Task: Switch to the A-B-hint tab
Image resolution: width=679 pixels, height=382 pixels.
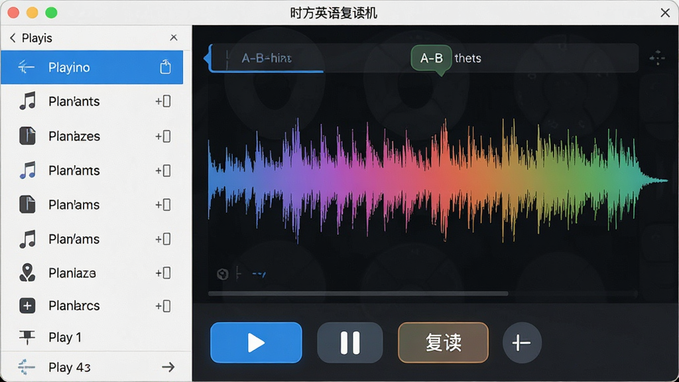Action: [267, 58]
